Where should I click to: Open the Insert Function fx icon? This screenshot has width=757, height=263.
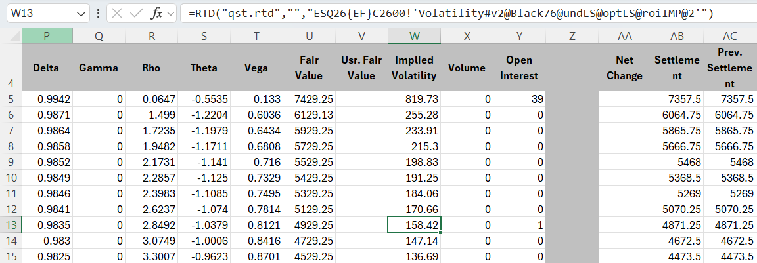point(156,14)
